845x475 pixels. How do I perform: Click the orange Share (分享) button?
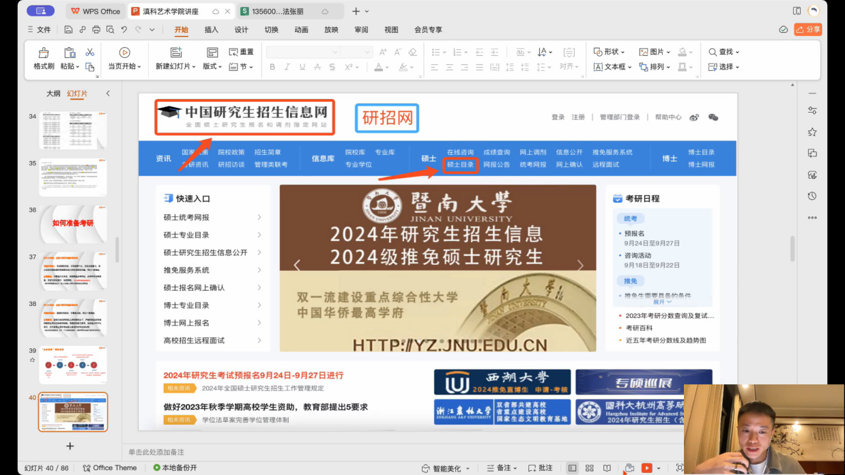coord(808,29)
